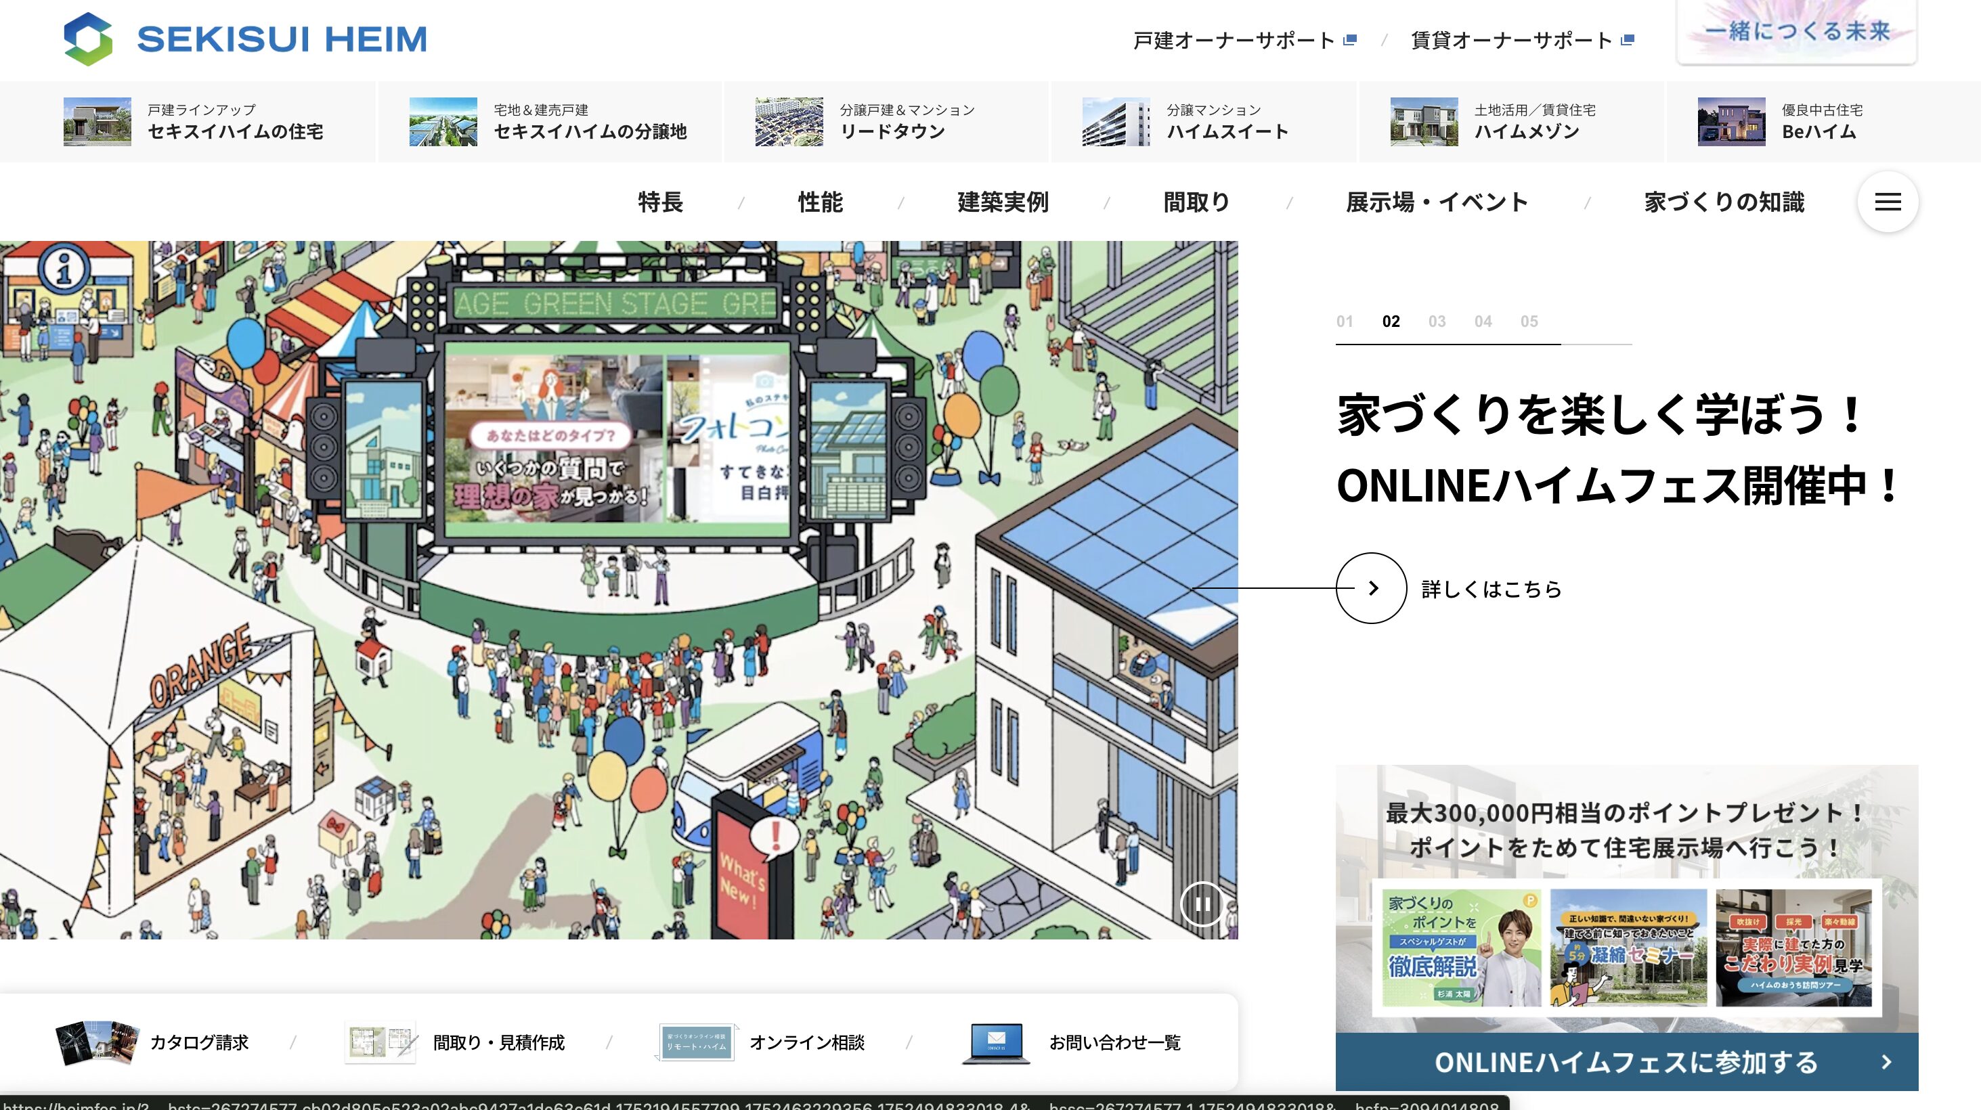
Task: Open 建築実例 menu item
Action: (x=1003, y=202)
